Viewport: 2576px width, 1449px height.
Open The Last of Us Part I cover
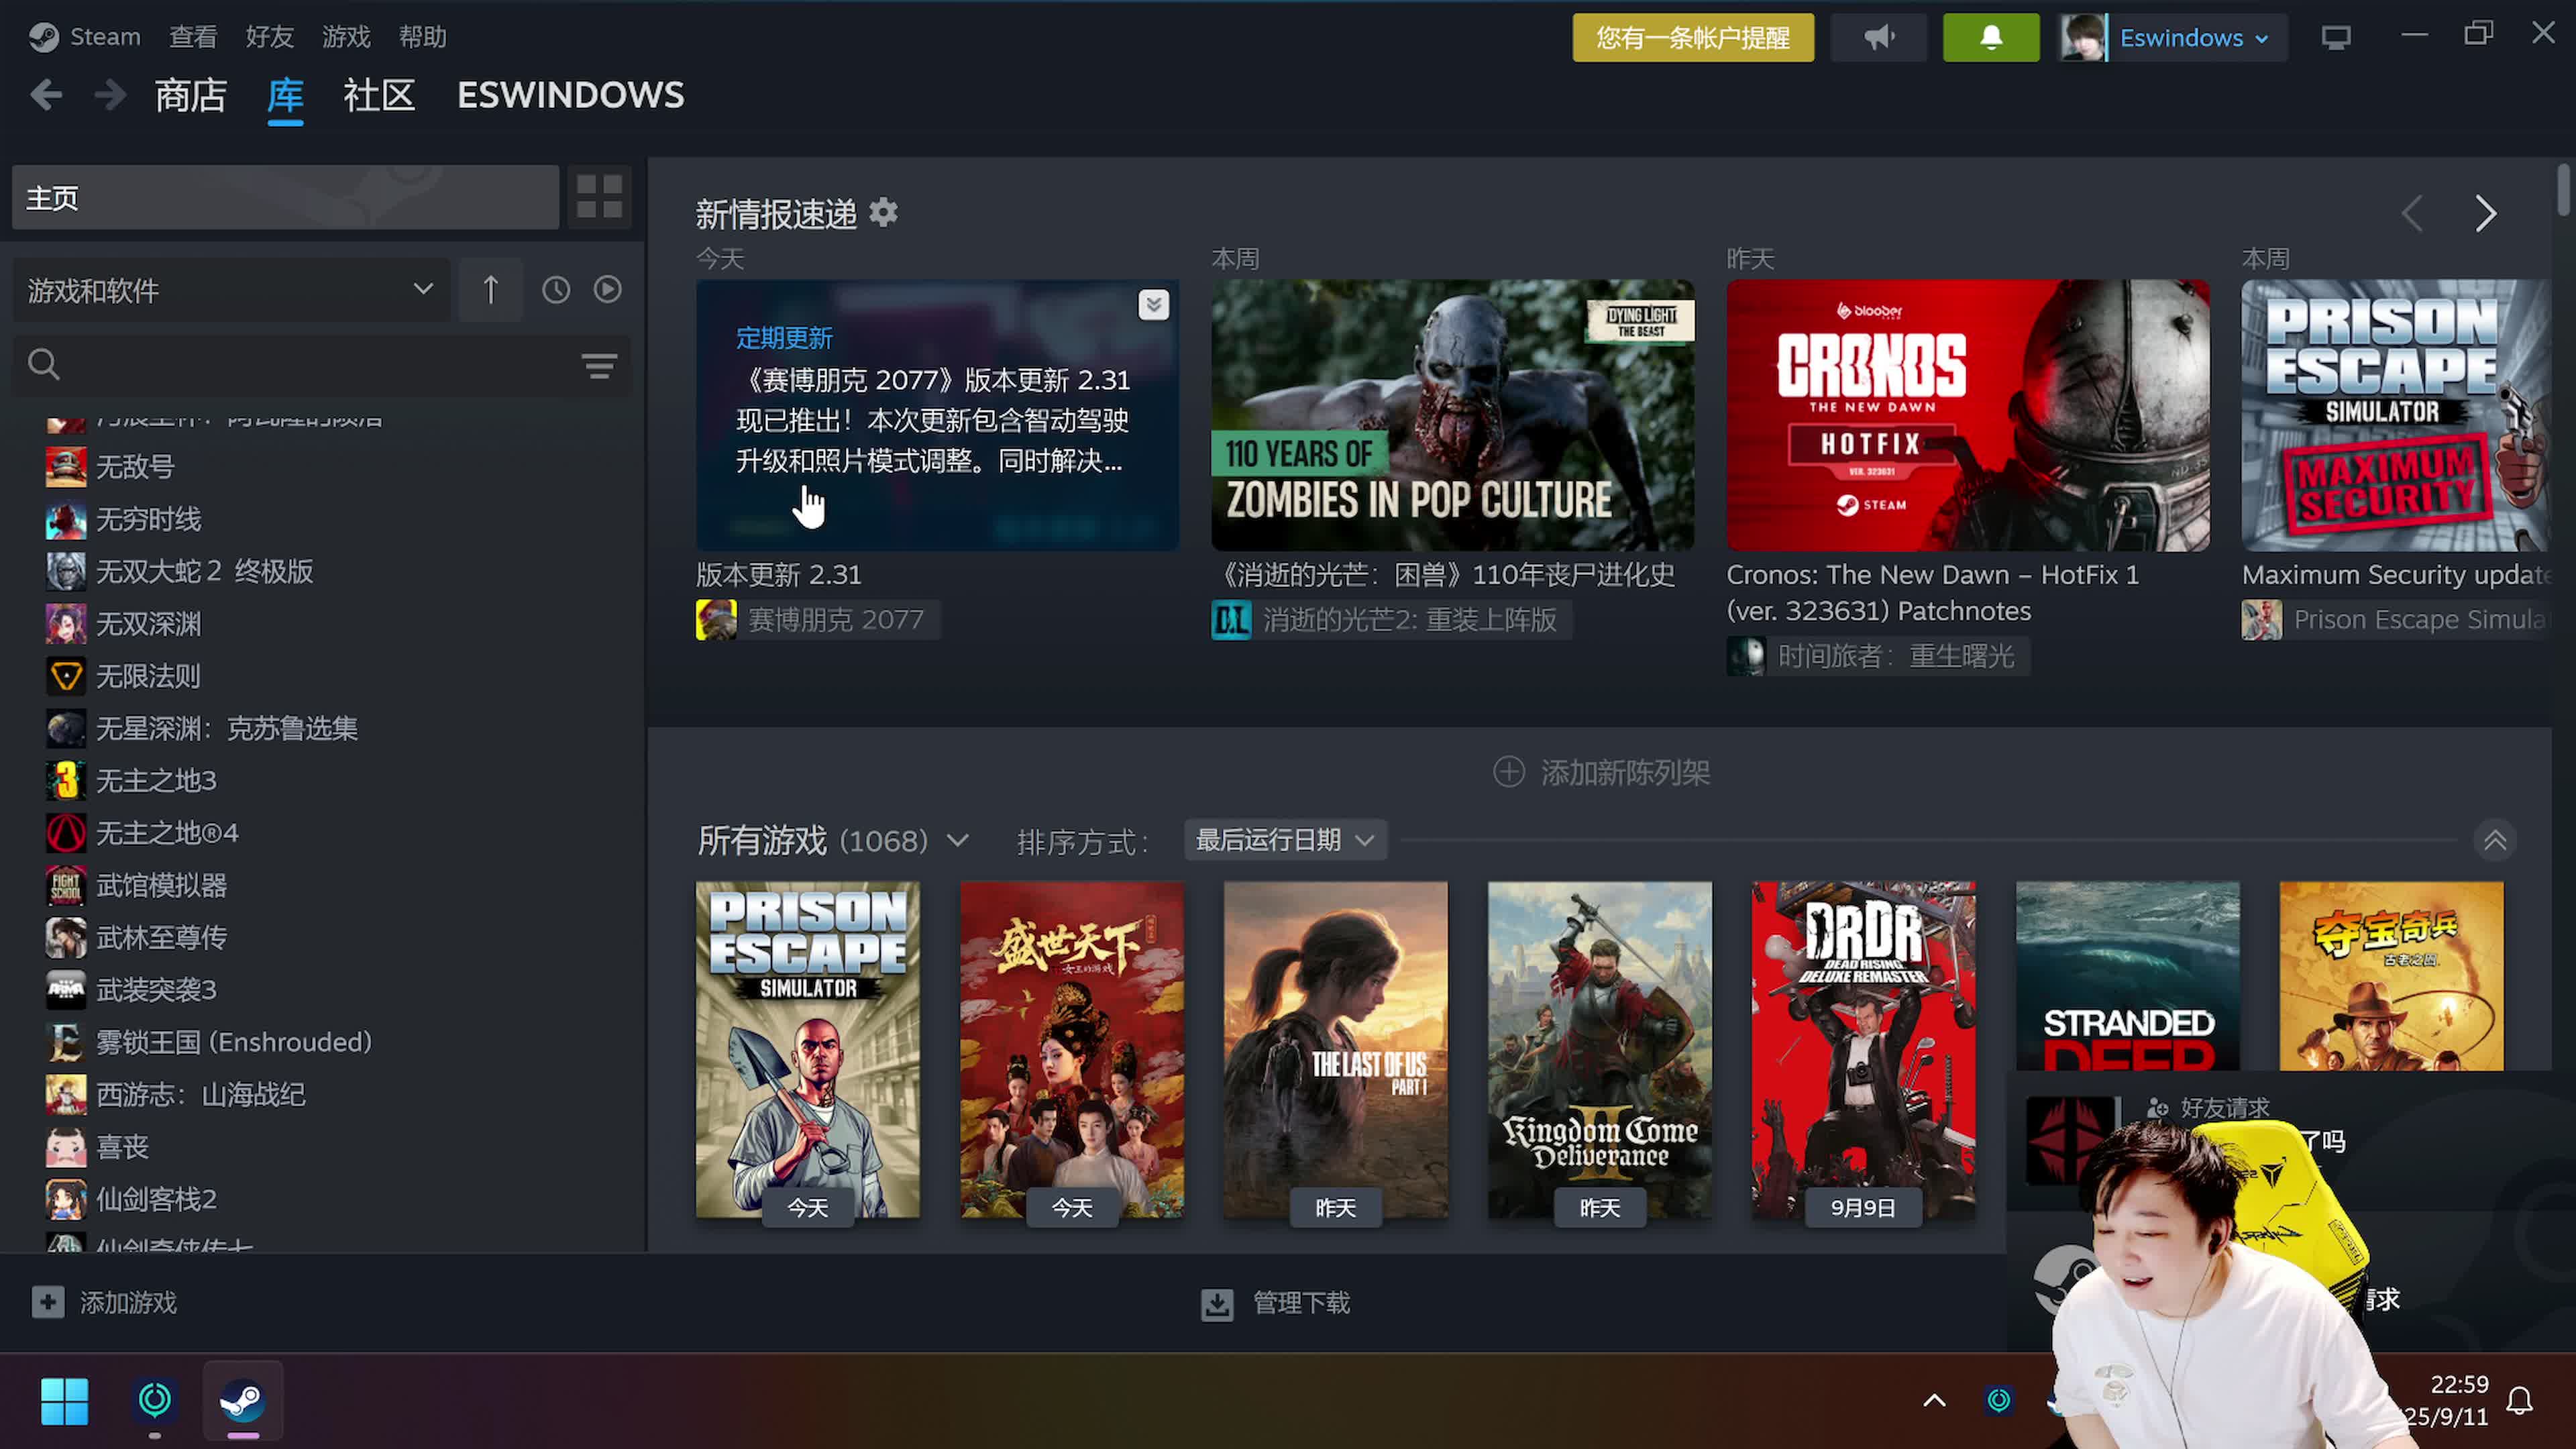(1336, 1050)
